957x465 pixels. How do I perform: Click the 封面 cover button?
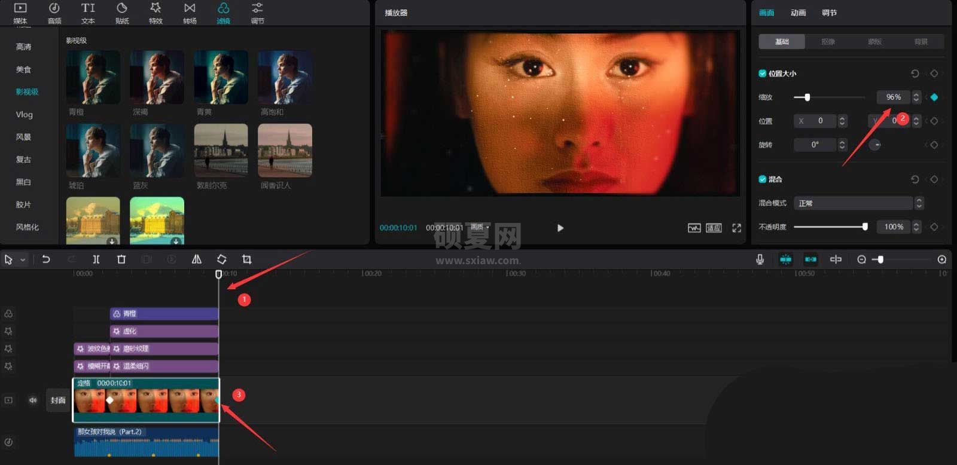coord(58,400)
